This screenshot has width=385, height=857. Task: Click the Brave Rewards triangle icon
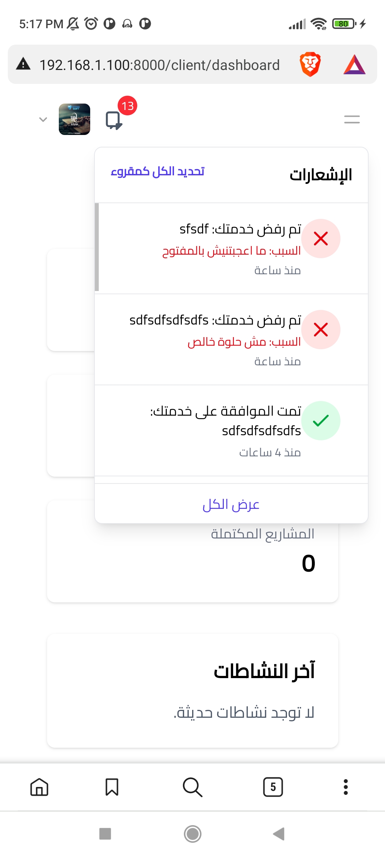[x=354, y=64]
